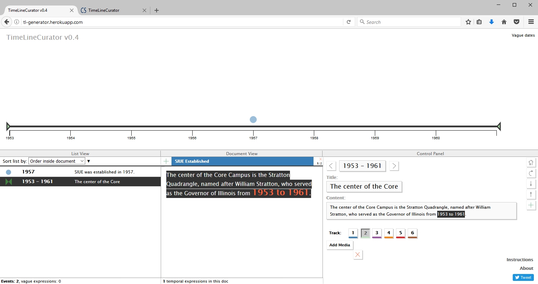Go to next event with right chevron
The image size is (538, 284).
(394, 166)
